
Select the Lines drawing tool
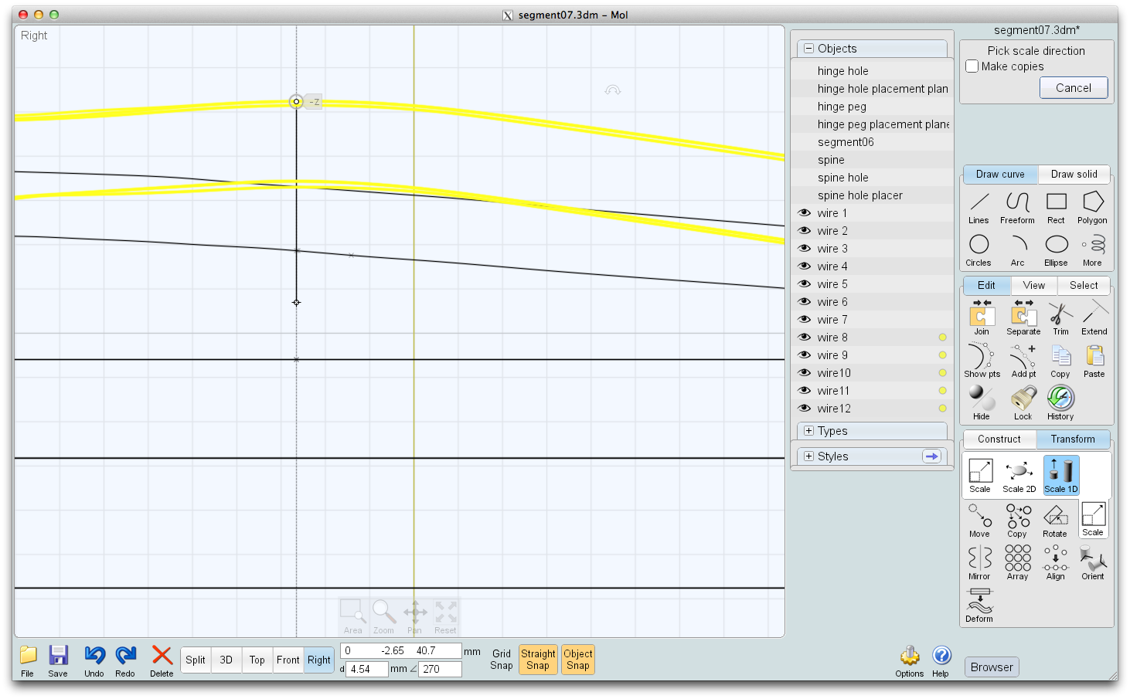click(x=979, y=208)
